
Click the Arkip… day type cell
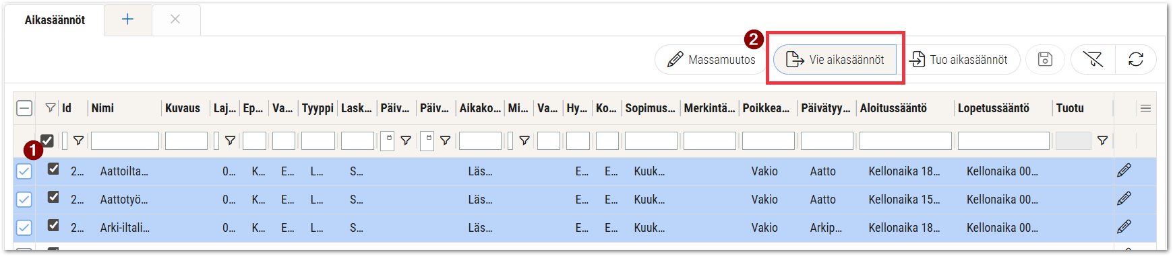tap(826, 228)
